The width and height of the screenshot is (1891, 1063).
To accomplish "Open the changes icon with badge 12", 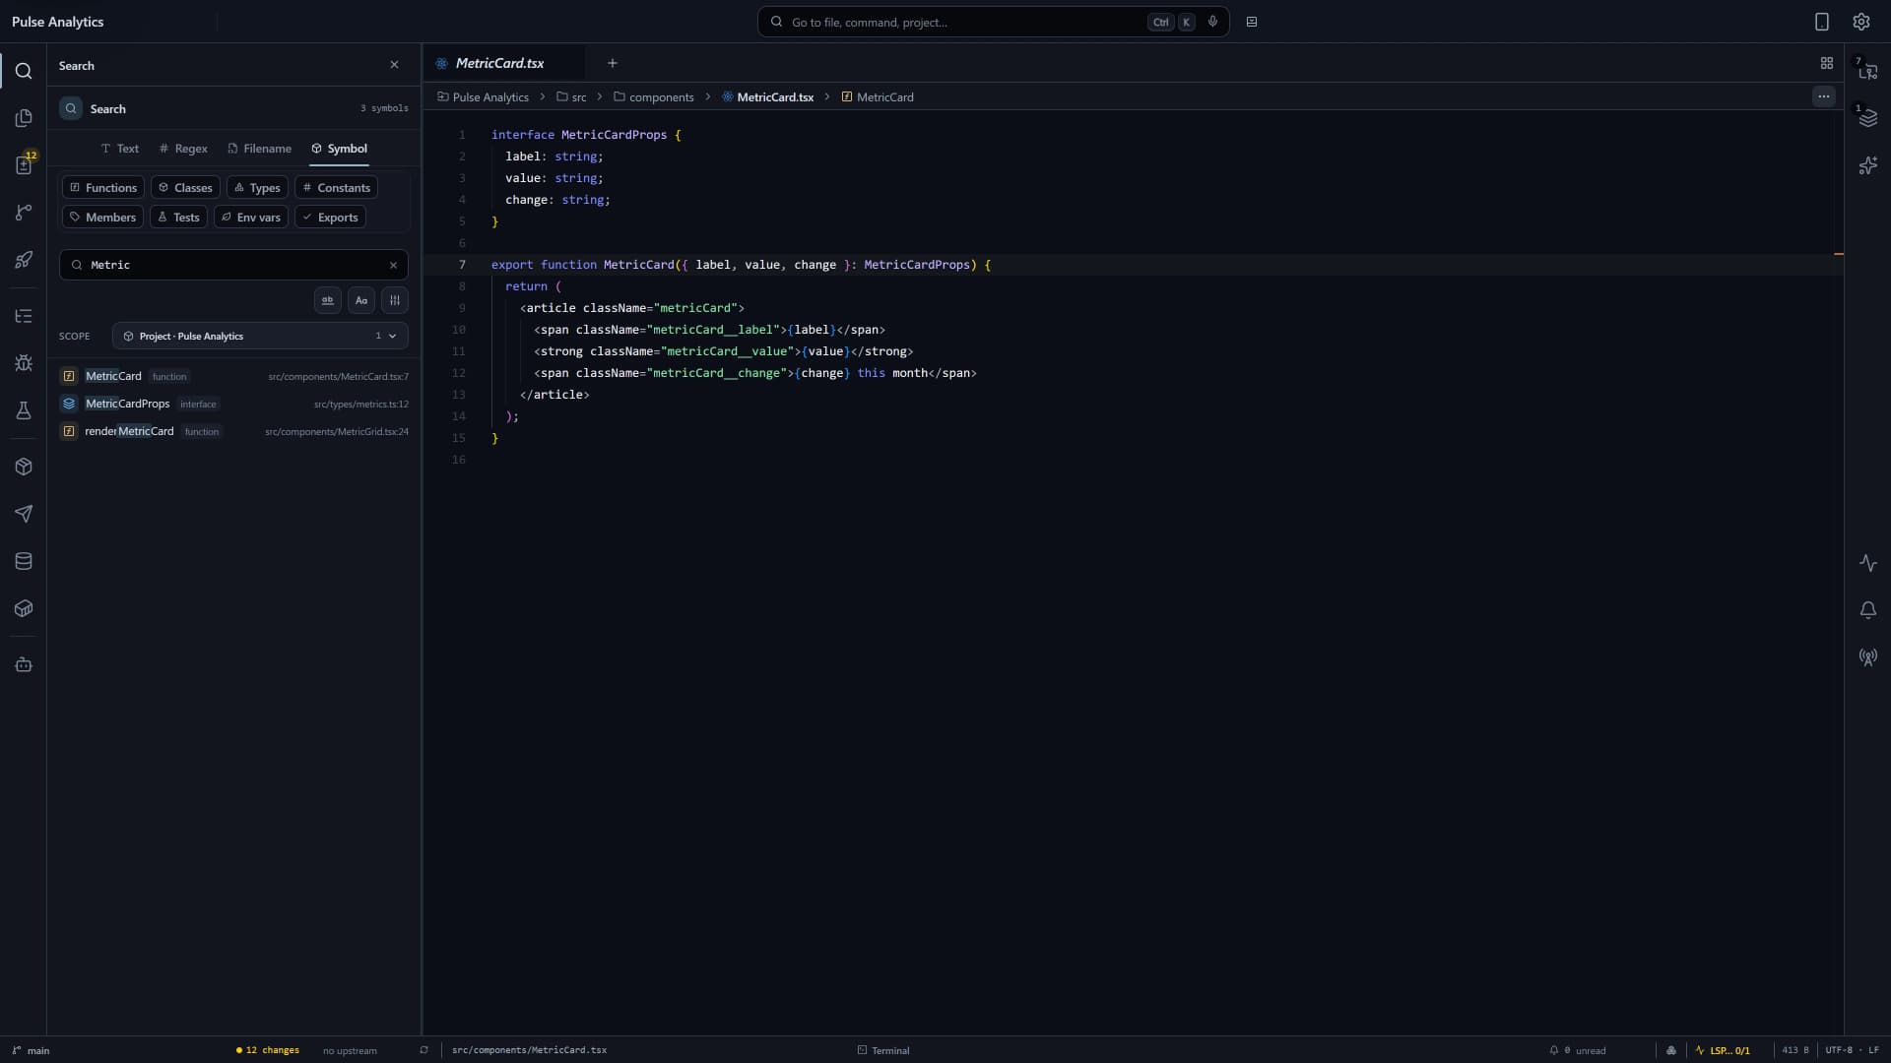I will tap(24, 165).
